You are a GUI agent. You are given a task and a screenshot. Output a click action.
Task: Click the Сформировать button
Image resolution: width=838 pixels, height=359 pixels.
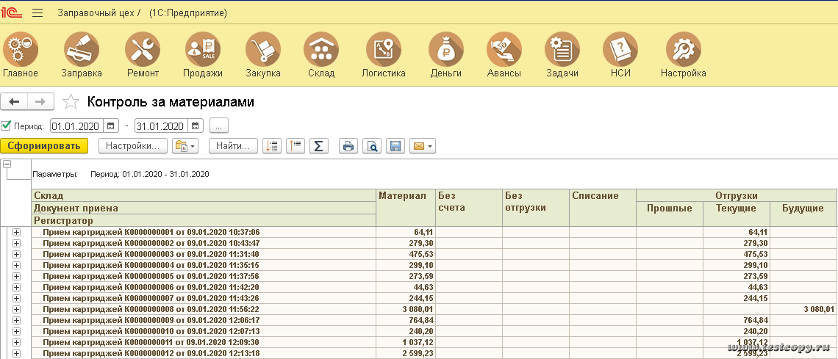pyautogui.click(x=44, y=146)
